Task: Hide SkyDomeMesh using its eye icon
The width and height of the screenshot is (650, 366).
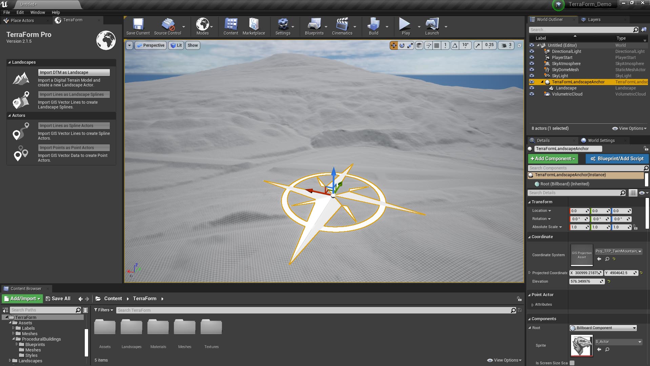Action: click(532, 70)
